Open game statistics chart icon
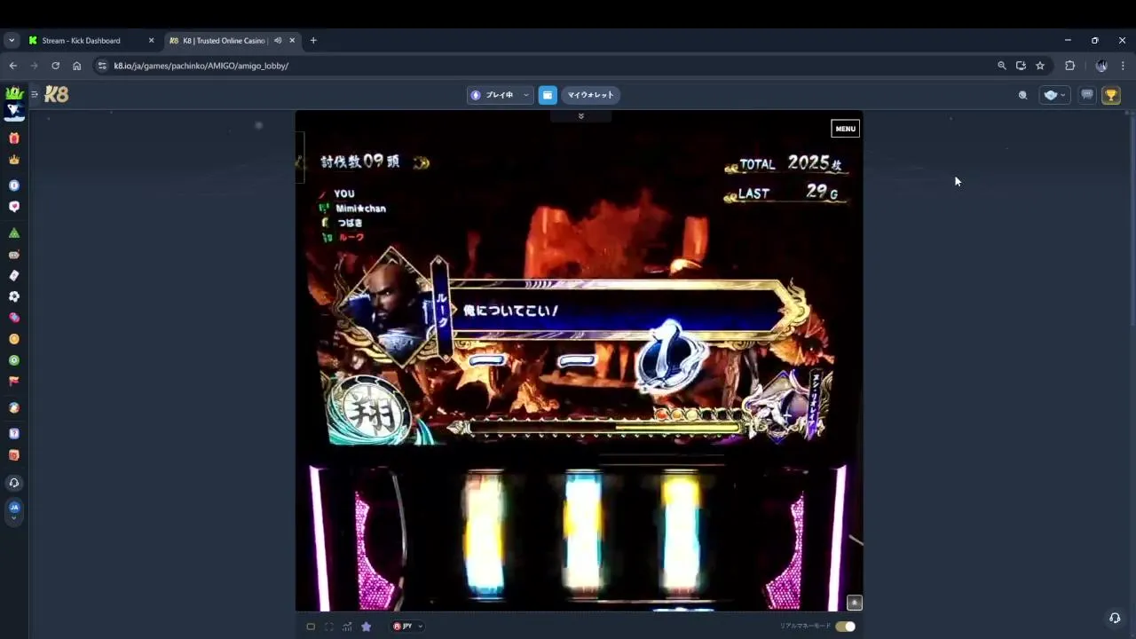This screenshot has width=1136, height=639. tap(347, 627)
